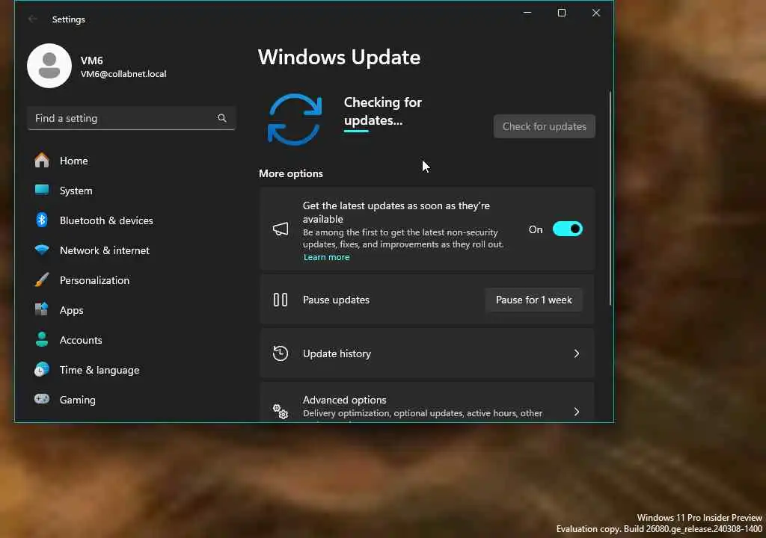Click the Network wifi icon

42,250
